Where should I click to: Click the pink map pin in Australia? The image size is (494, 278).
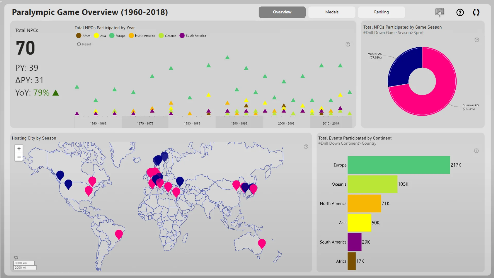[262, 243]
